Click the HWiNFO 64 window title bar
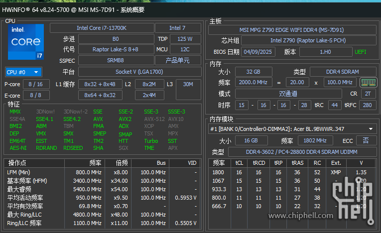Image resolution: width=381 pixels, height=233 pixels. click(x=190, y=10)
